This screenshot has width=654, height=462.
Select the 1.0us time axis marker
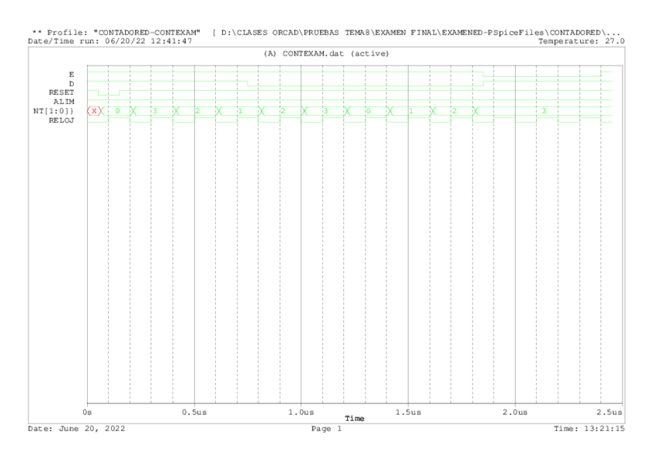coord(301,413)
